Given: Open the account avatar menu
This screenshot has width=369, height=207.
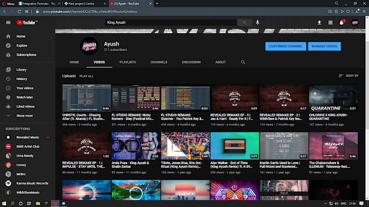Looking at the screenshot, I should click(x=355, y=23).
